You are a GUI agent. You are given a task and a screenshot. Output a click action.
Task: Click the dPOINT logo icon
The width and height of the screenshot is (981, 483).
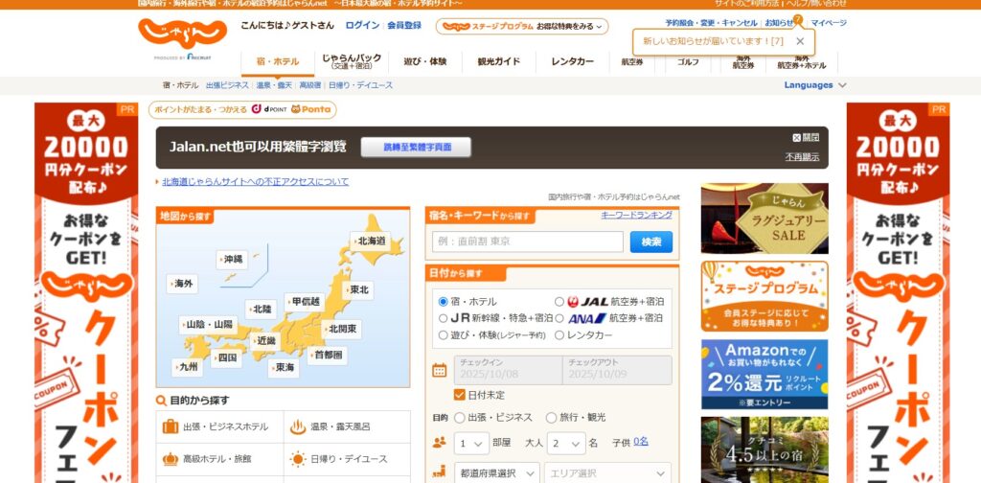(x=269, y=109)
